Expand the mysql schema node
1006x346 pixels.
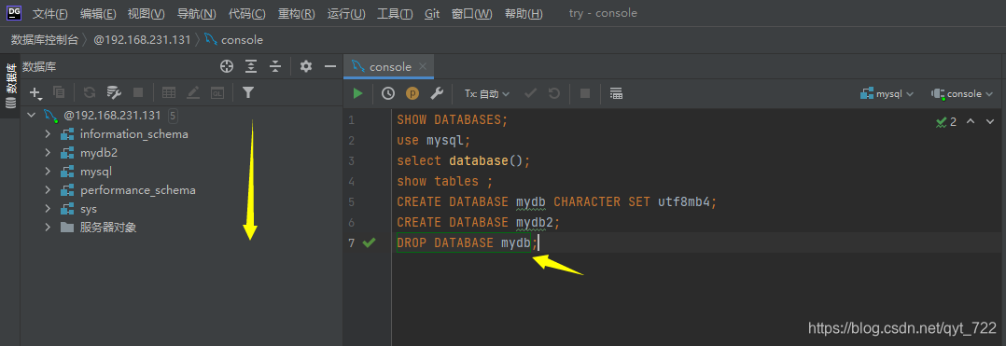coord(48,171)
